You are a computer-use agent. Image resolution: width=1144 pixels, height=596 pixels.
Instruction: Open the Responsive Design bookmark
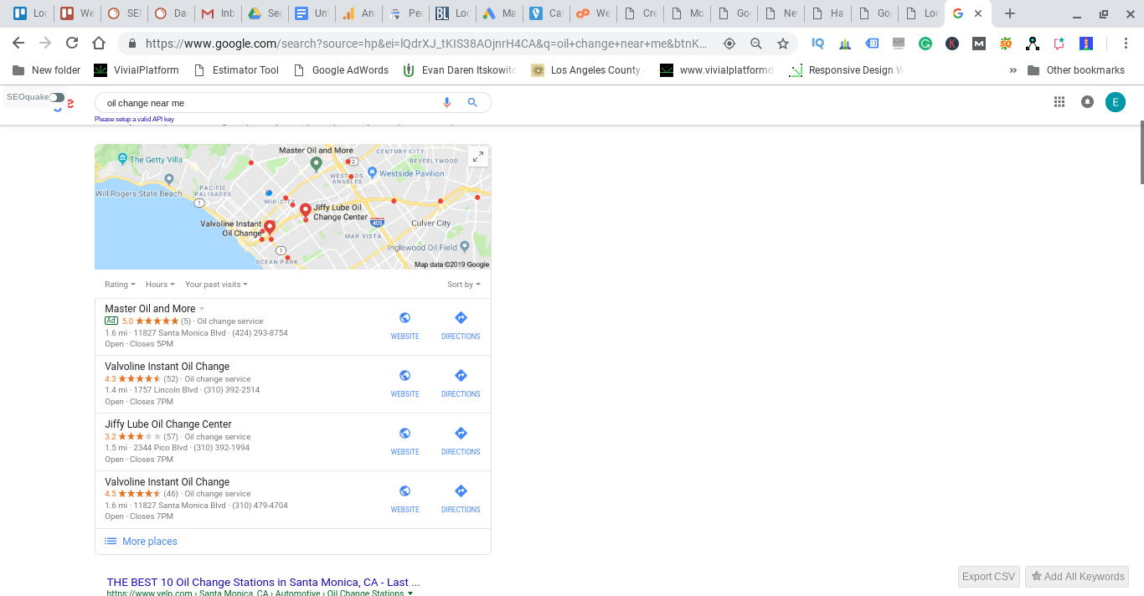click(847, 70)
